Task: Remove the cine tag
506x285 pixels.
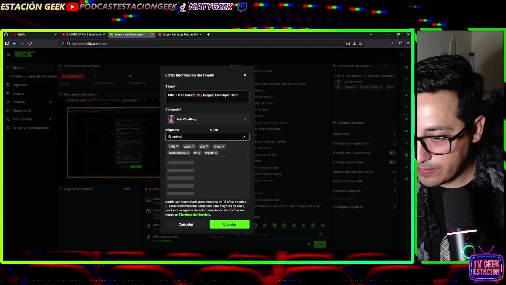Action: (x=207, y=146)
